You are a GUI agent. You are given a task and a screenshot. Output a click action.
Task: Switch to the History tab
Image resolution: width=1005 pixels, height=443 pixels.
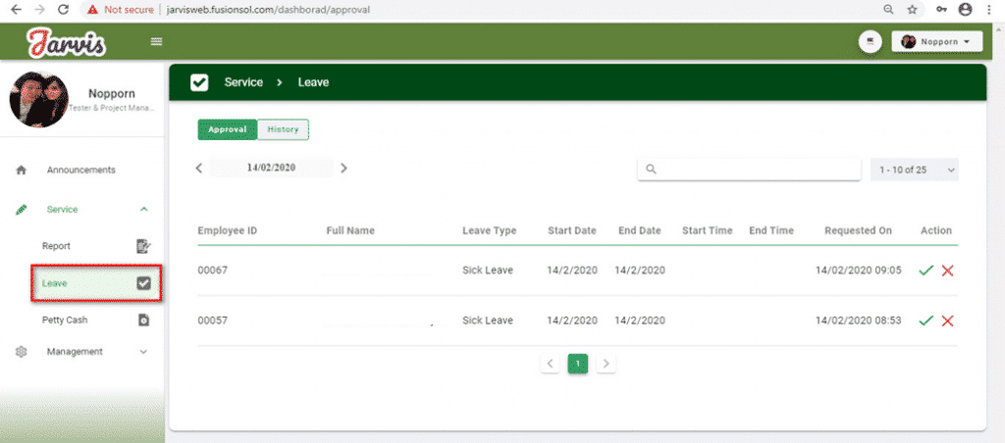(x=284, y=129)
